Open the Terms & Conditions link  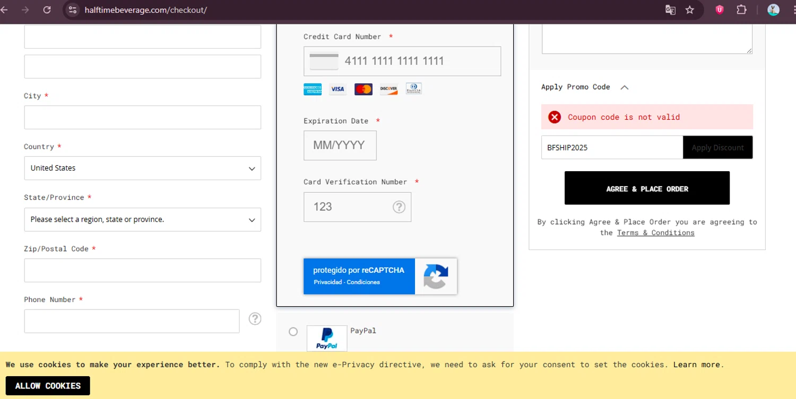coord(655,233)
